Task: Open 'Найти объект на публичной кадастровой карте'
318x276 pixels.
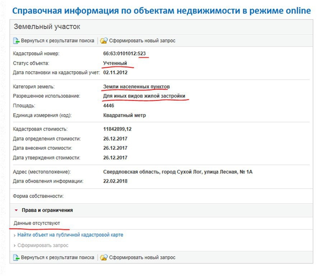Action: coord(70,235)
